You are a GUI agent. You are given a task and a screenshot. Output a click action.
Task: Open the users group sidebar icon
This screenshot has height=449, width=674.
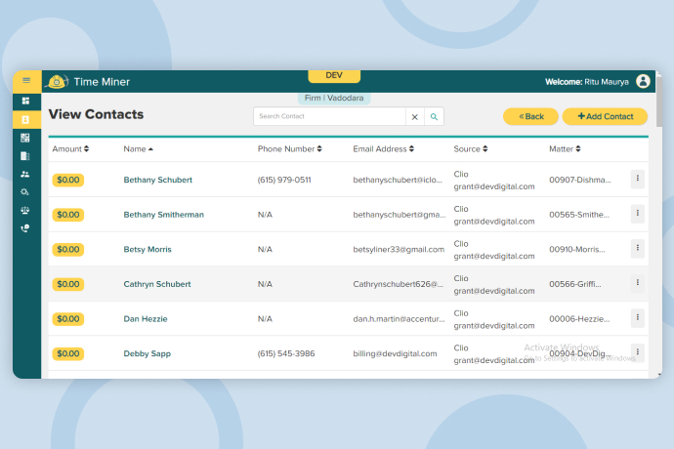25,174
